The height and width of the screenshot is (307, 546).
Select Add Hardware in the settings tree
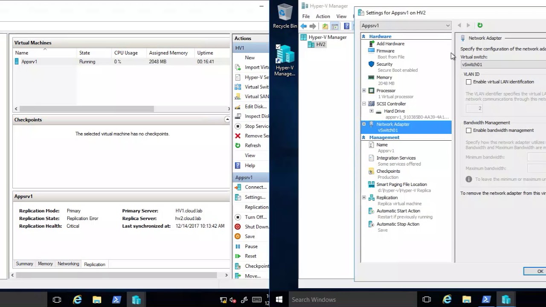pos(390,43)
